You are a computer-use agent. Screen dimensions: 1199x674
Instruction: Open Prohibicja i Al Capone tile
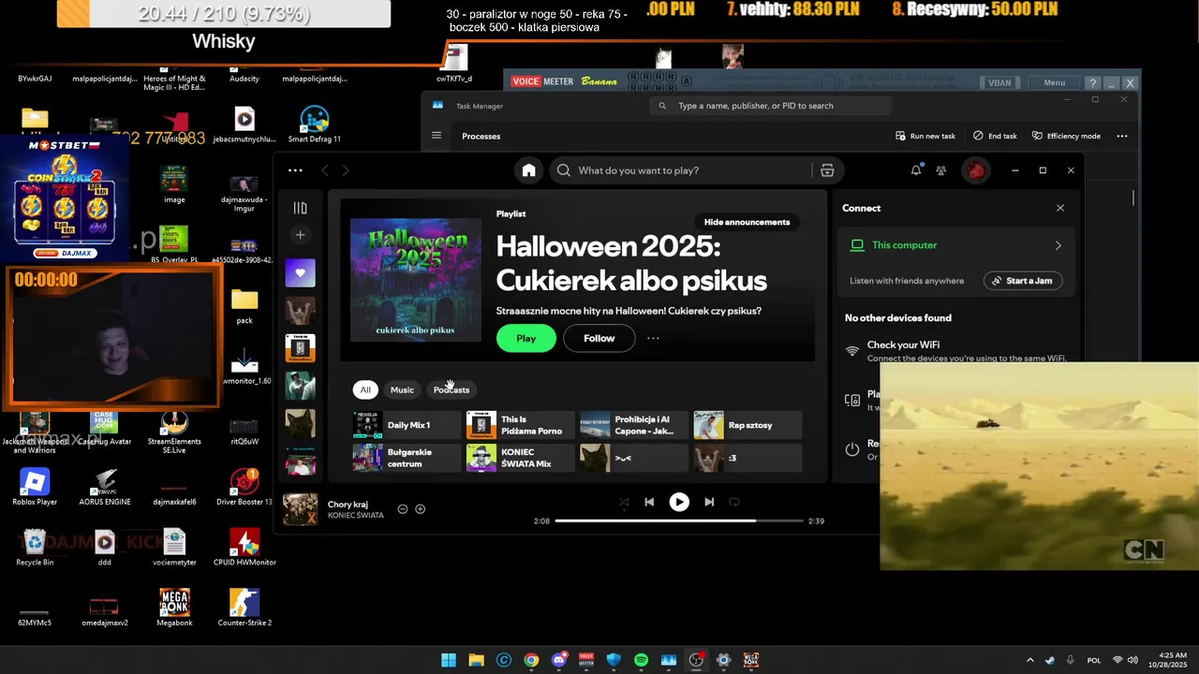coord(633,425)
